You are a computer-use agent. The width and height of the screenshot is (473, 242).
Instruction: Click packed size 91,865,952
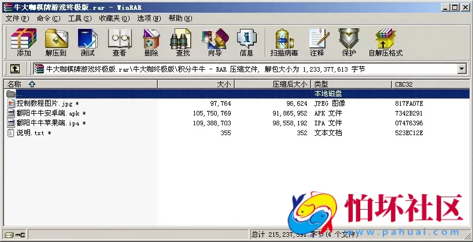point(290,113)
